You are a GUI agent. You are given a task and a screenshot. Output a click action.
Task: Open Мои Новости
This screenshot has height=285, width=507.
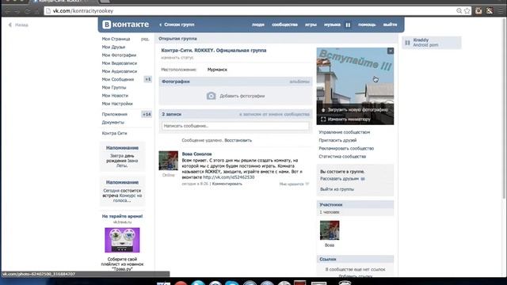115,95
